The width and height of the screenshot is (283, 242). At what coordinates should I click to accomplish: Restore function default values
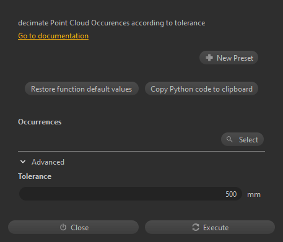click(82, 89)
